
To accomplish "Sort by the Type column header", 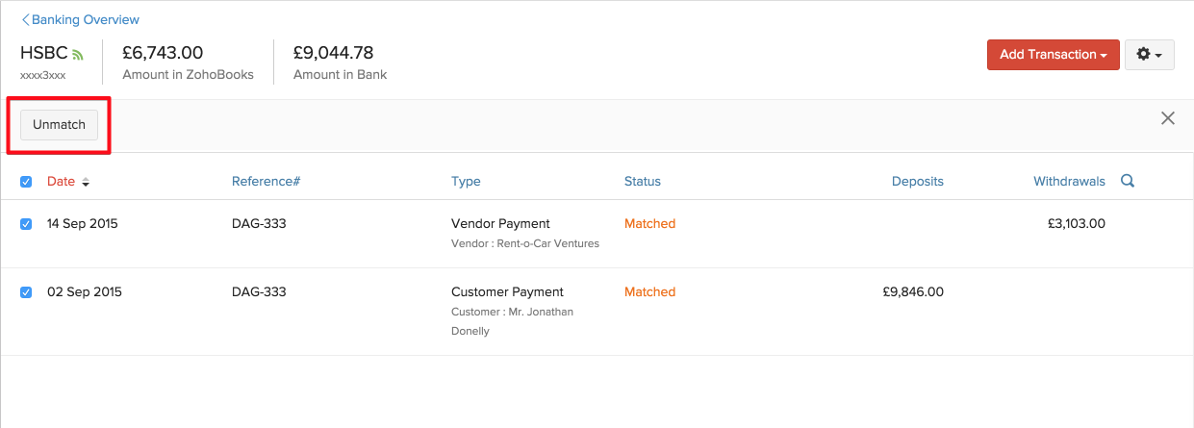I will (x=466, y=181).
